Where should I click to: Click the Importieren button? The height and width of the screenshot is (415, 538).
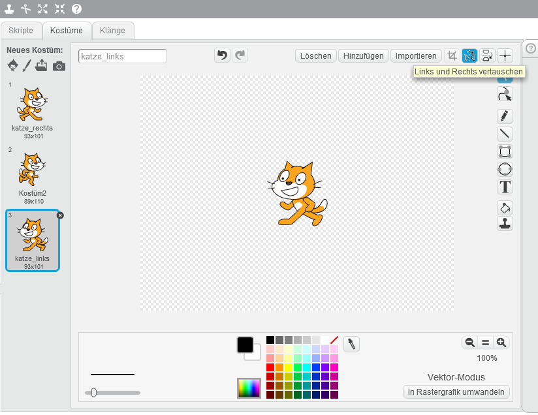tap(416, 56)
